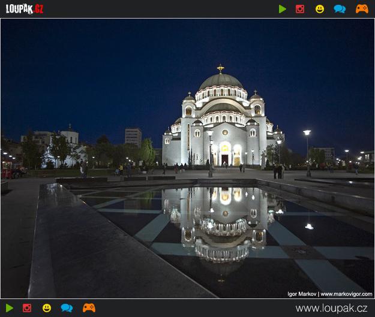Click the tall building left of the cathedral

[133, 137]
